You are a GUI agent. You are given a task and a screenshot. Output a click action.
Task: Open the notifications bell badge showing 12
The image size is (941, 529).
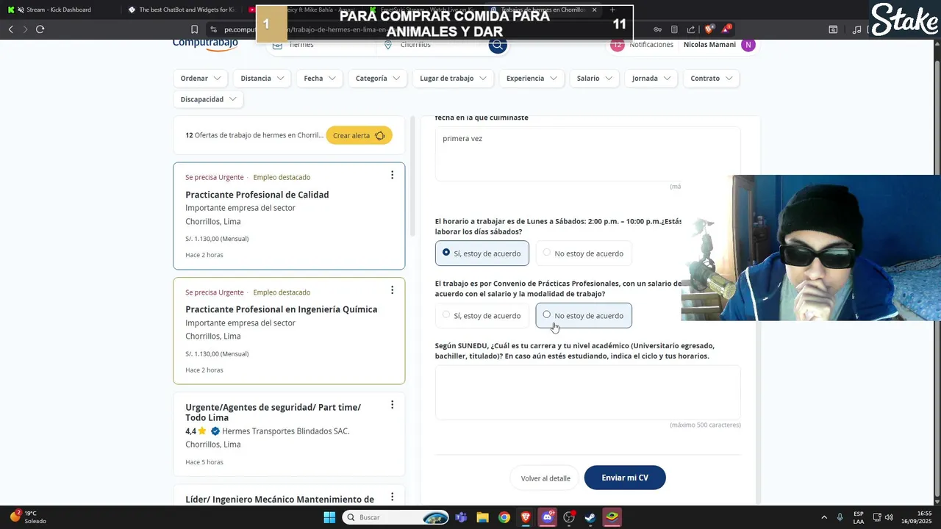[x=617, y=45]
